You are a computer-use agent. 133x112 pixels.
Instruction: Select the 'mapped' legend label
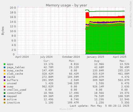[12, 96]
